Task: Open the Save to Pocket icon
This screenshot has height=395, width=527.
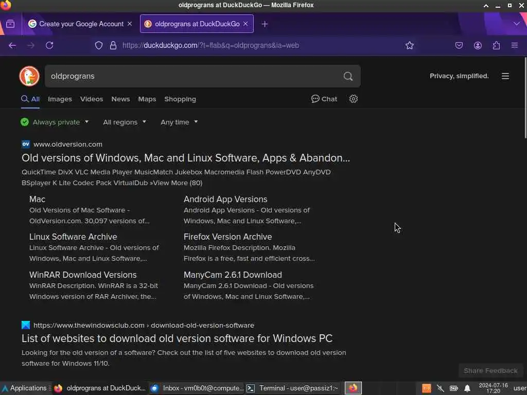Action: click(x=459, y=45)
